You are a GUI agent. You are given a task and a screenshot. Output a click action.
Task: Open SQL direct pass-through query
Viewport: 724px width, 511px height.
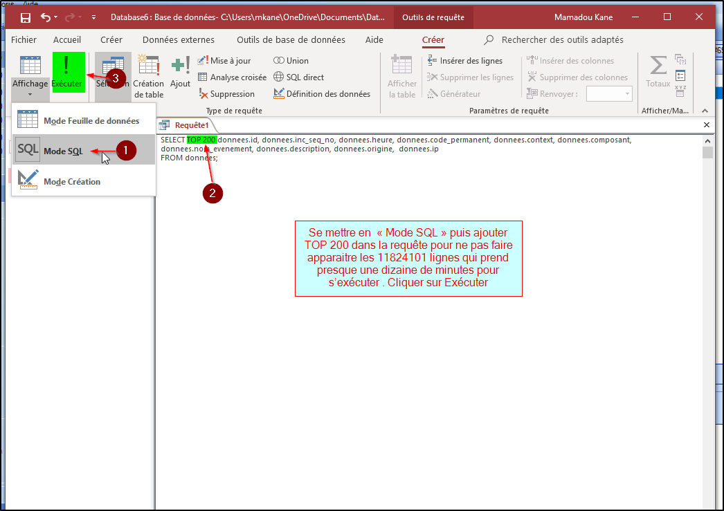coord(298,77)
